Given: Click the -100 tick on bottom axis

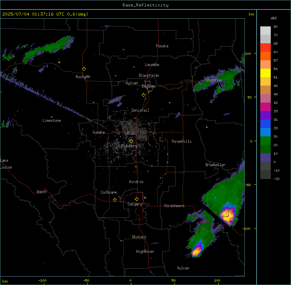Looking at the screenshot, I should pyautogui.click(x=43, y=280).
